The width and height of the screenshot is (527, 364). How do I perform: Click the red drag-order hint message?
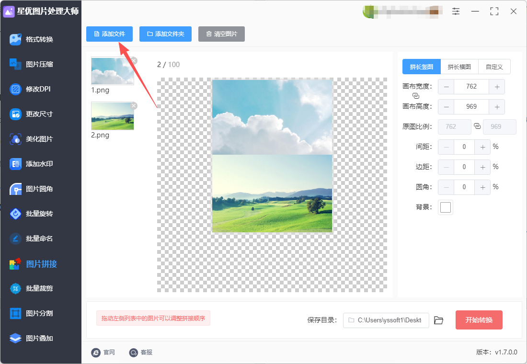tap(153, 318)
